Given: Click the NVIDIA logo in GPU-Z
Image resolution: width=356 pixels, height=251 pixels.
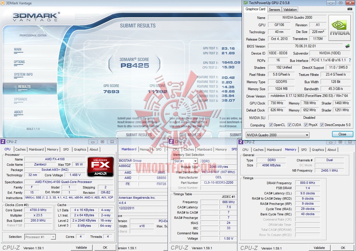Looking at the screenshot, I should point(340,29).
